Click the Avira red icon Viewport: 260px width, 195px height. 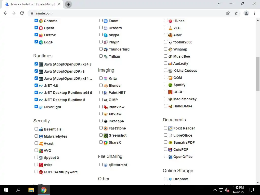pos(41,165)
